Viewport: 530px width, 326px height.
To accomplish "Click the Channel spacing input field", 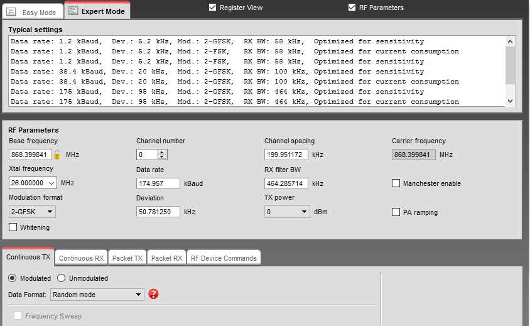I will pos(286,155).
